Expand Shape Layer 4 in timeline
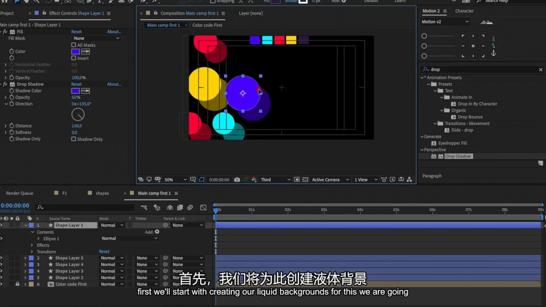 pyautogui.click(x=25, y=265)
